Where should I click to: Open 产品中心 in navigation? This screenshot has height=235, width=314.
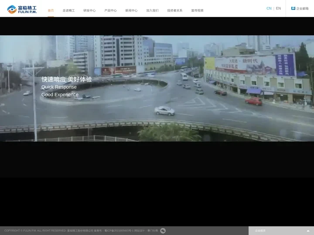coord(110,10)
